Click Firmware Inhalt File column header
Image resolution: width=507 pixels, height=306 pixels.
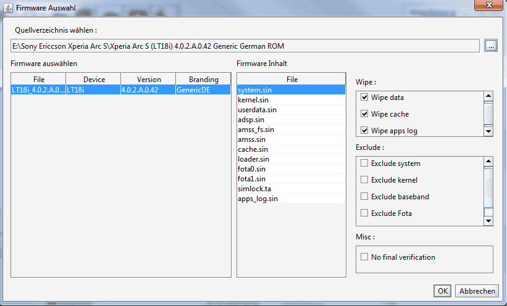[291, 79]
